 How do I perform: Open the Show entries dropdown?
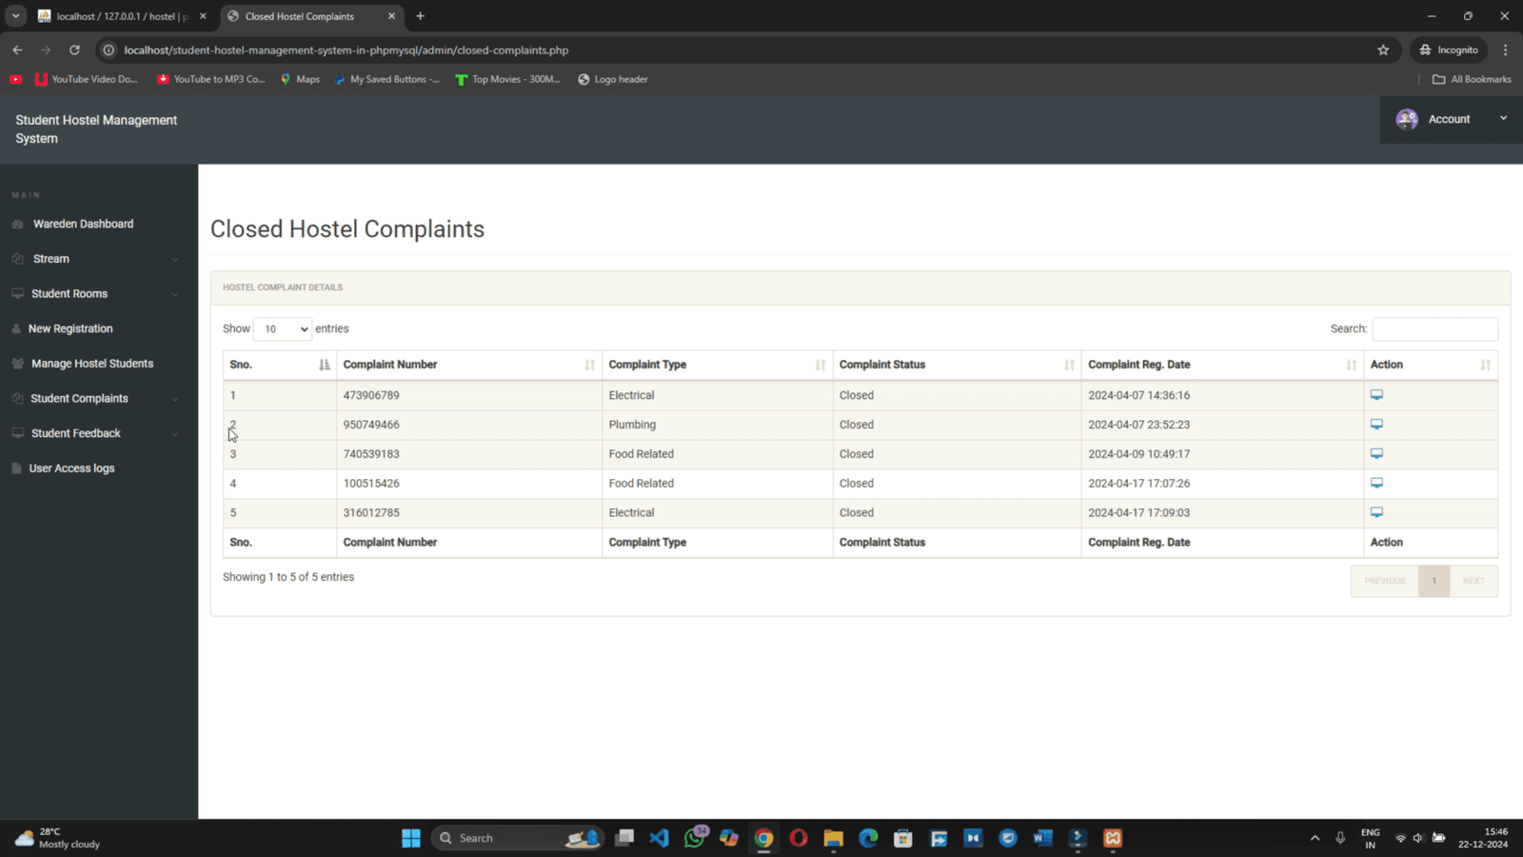pos(282,329)
